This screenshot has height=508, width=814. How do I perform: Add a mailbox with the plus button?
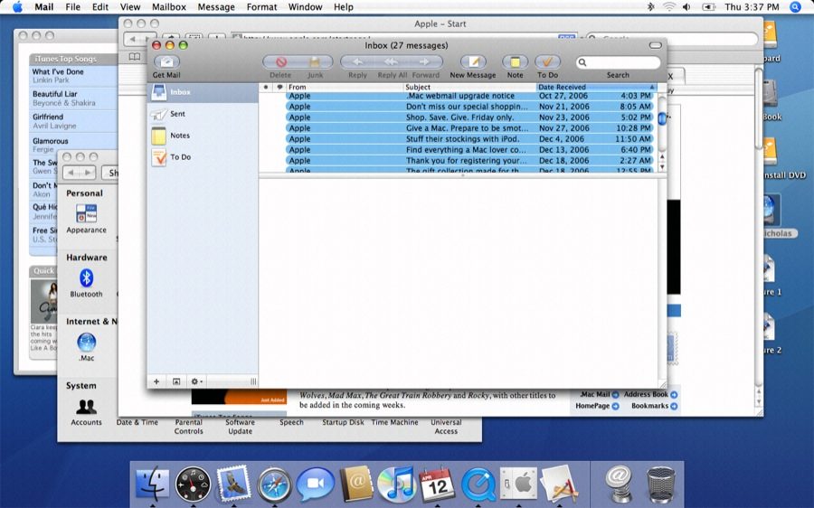tap(156, 381)
